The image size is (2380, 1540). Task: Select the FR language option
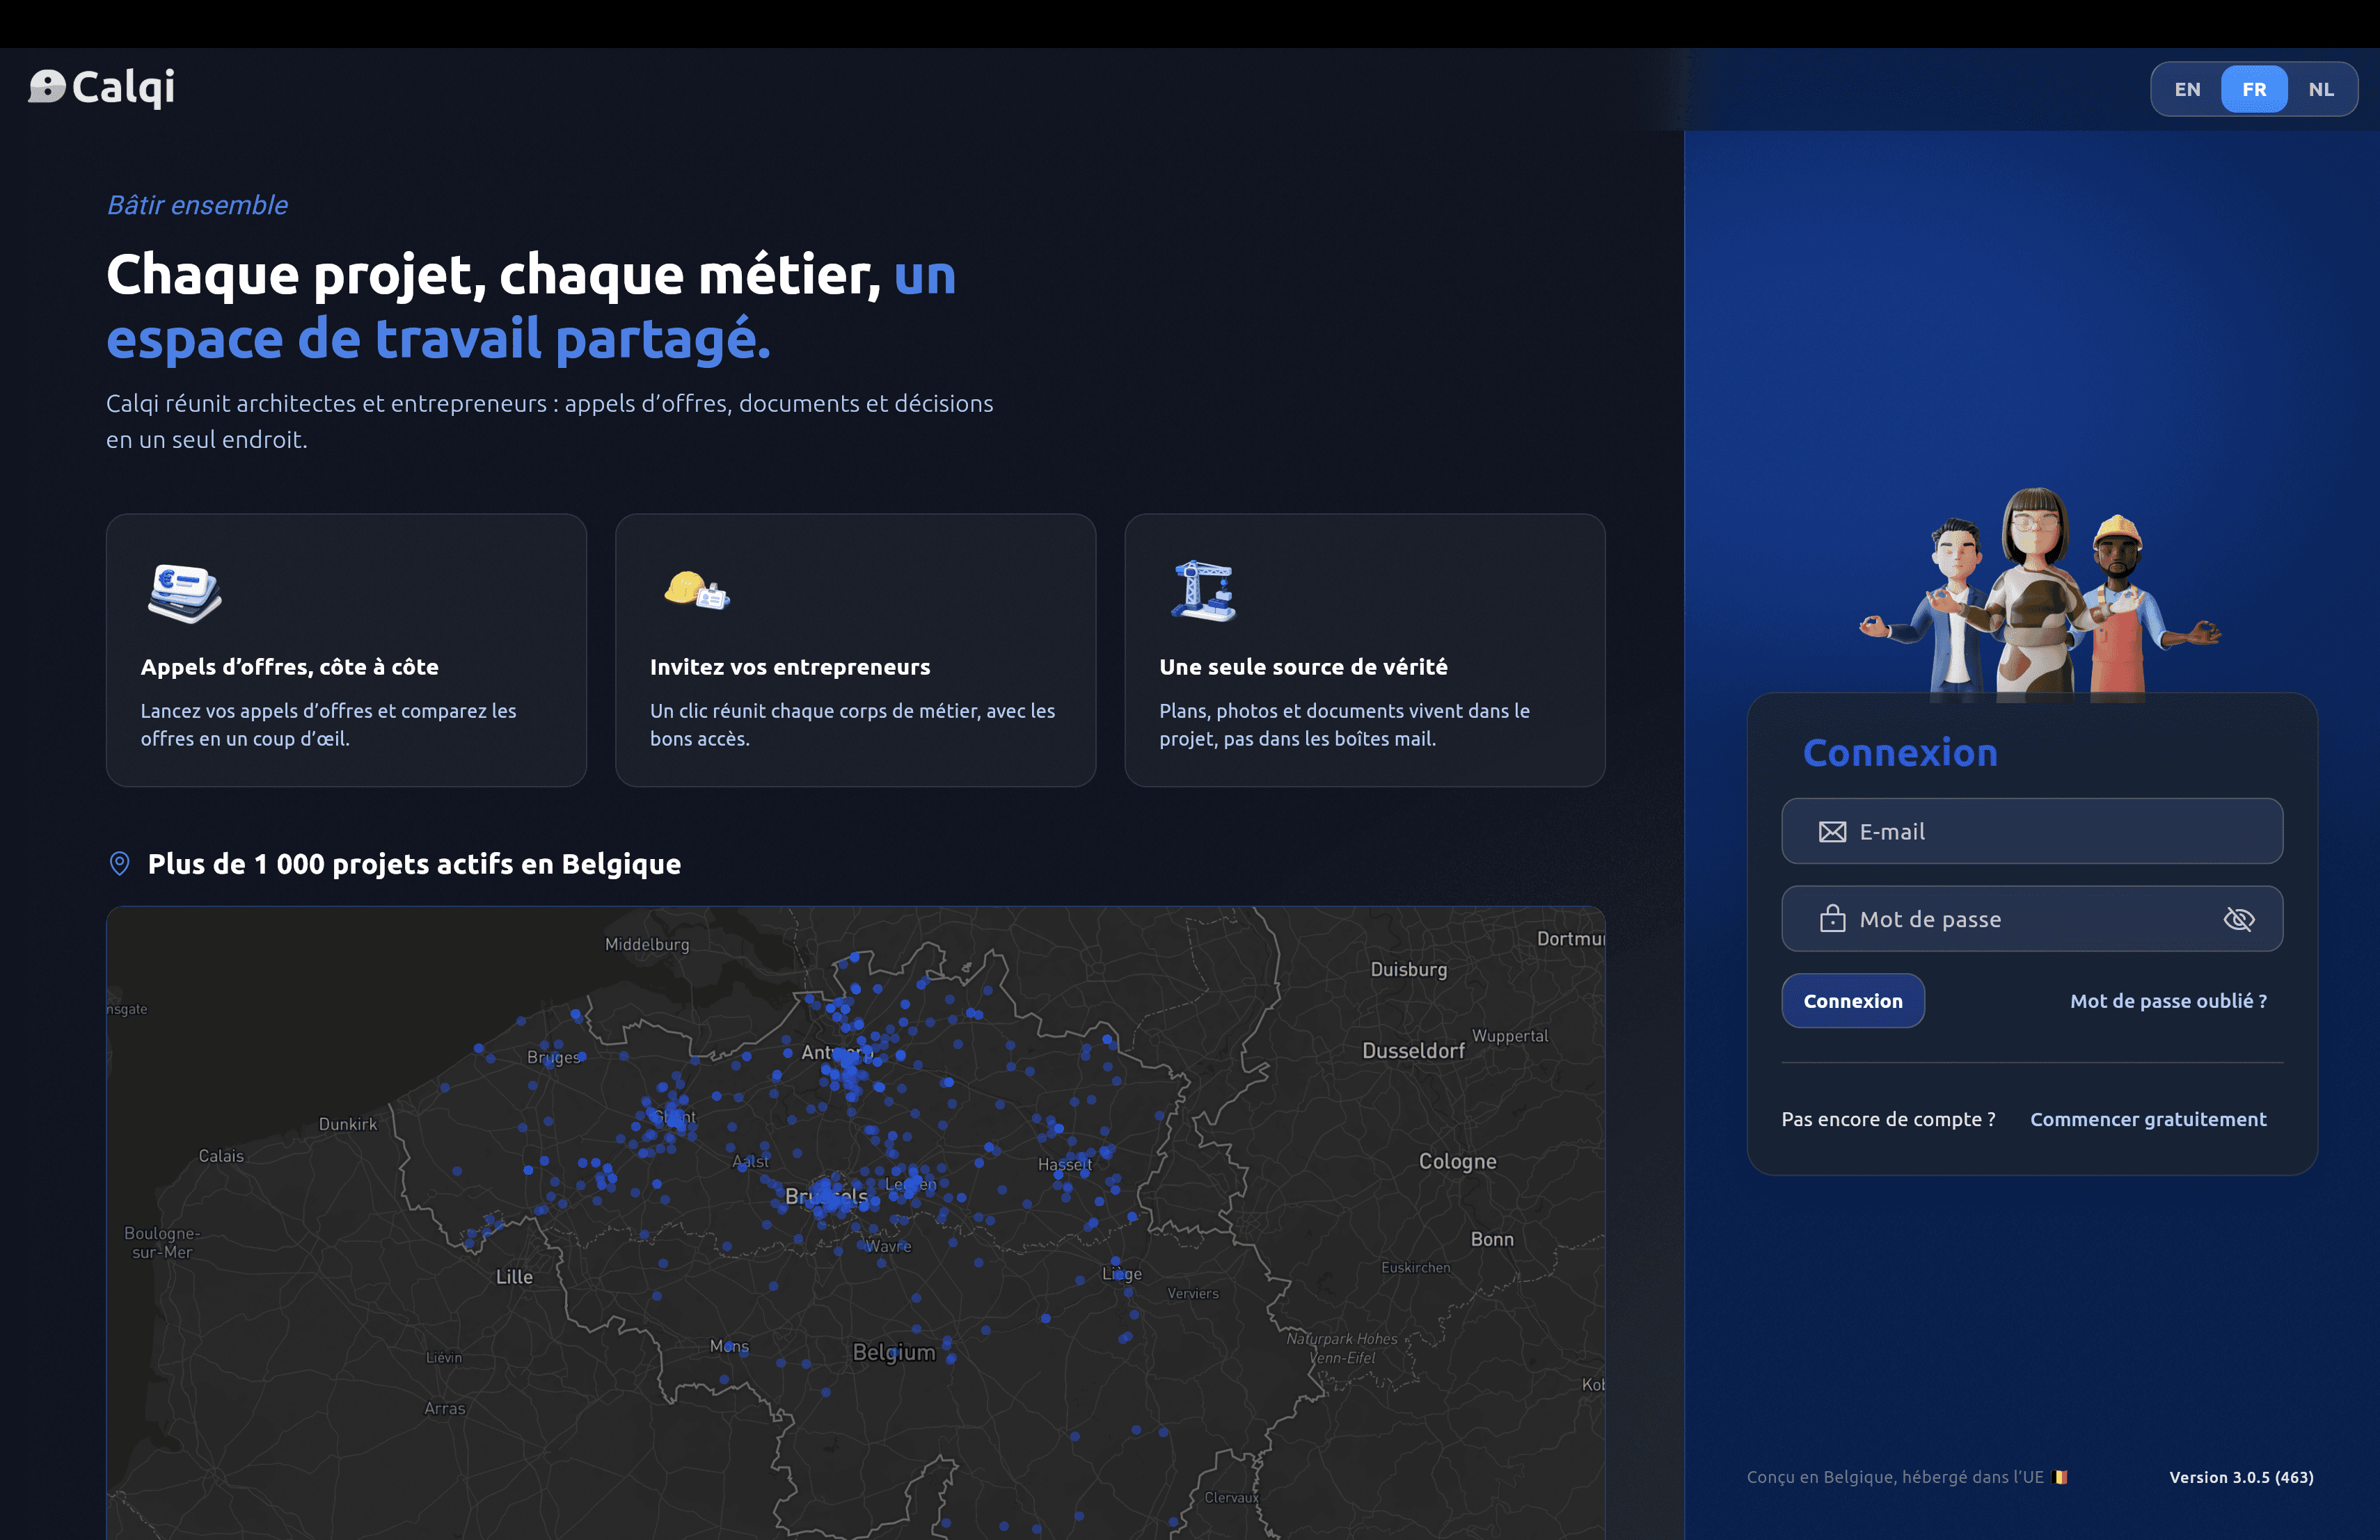tap(2254, 90)
